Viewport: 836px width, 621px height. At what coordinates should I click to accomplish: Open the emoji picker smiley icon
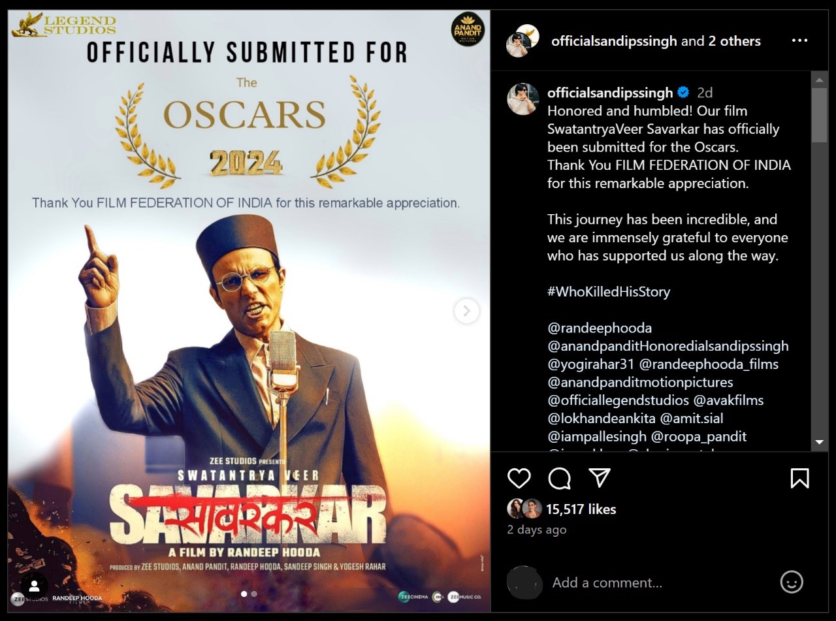(792, 582)
